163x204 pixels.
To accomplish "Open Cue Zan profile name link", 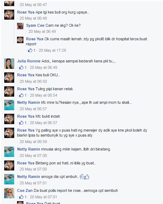I will tap(25, 190).
